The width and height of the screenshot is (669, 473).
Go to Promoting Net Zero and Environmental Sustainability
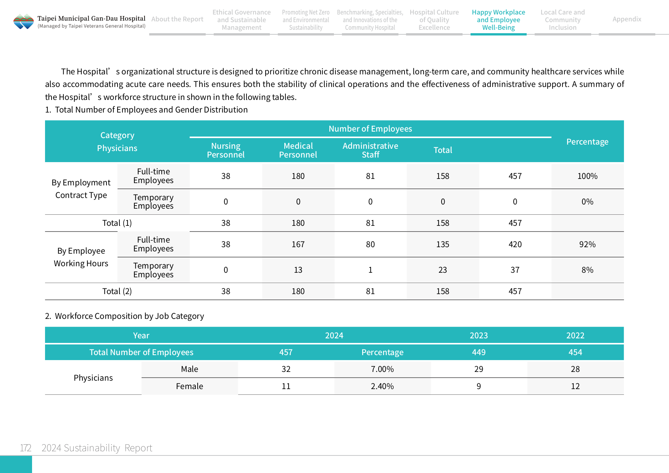pos(306,20)
